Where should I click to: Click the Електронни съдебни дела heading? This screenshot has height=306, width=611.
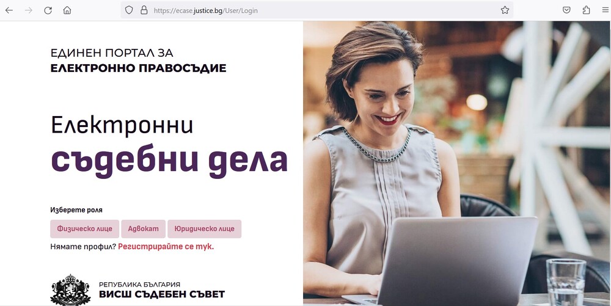pyautogui.click(x=169, y=146)
